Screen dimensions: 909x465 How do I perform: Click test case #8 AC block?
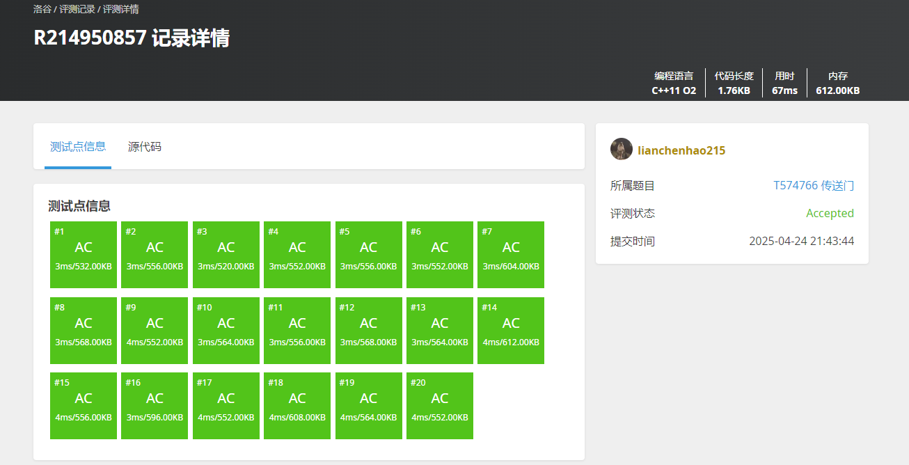[x=84, y=331]
